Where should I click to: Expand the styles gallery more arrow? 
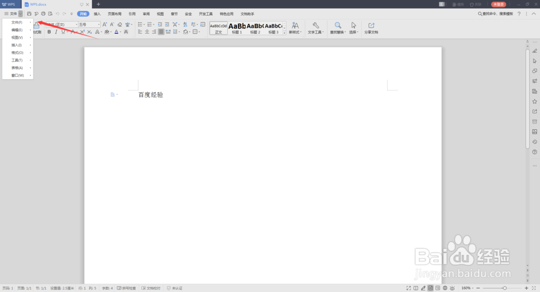(x=285, y=33)
